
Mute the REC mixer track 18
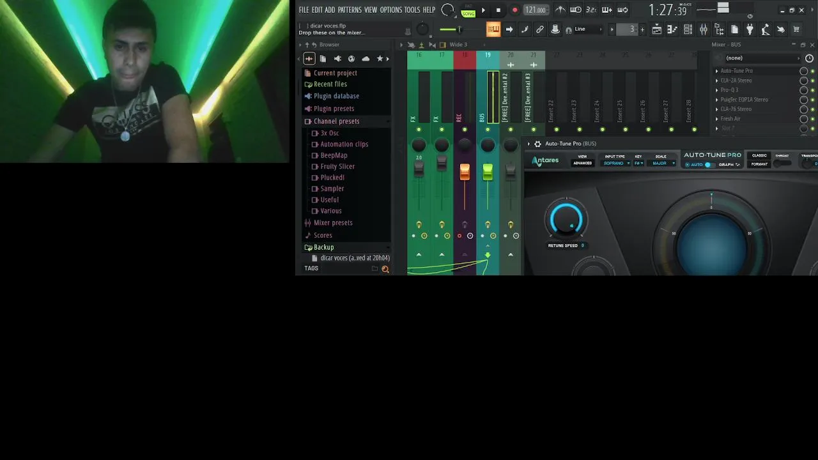coord(465,130)
